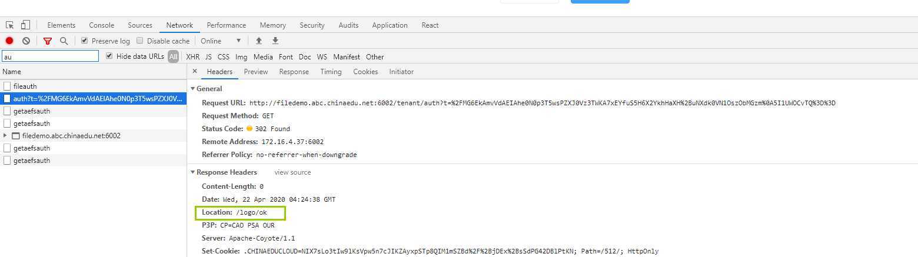This screenshot has height=257, width=918.
Task: Open the Response tab
Action: [294, 72]
